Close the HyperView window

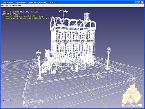[143, 2]
